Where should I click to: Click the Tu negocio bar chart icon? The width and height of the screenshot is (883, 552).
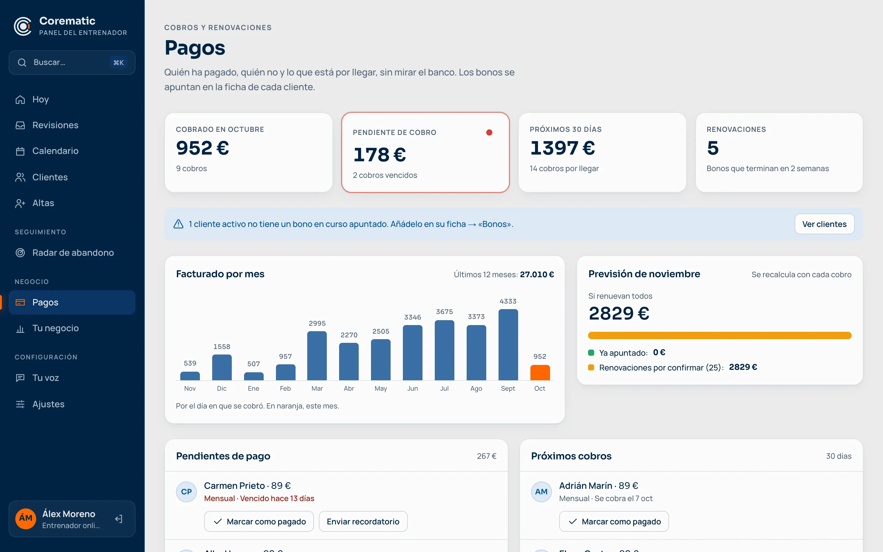(x=20, y=328)
